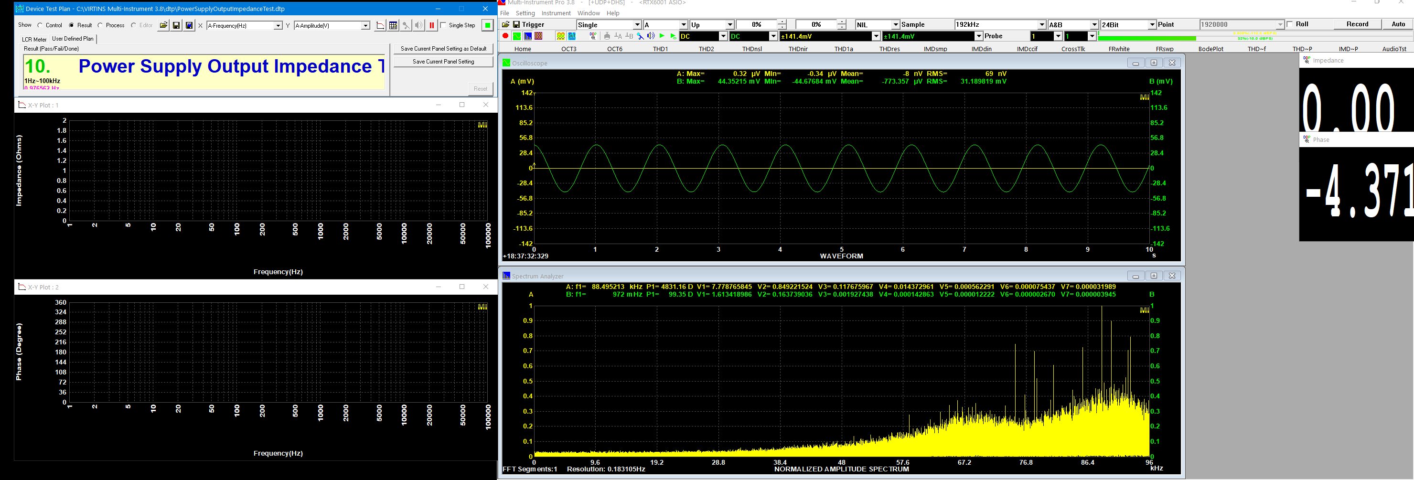Open the Spectrum Analyzer view icon
Image resolution: width=1414 pixels, height=480 pixels.
click(528, 36)
